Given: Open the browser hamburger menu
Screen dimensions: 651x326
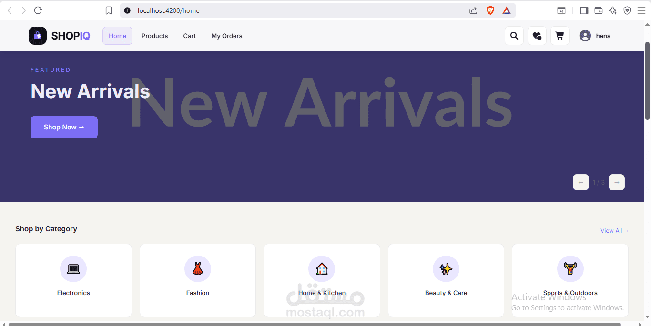Looking at the screenshot, I should coord(641,10).
